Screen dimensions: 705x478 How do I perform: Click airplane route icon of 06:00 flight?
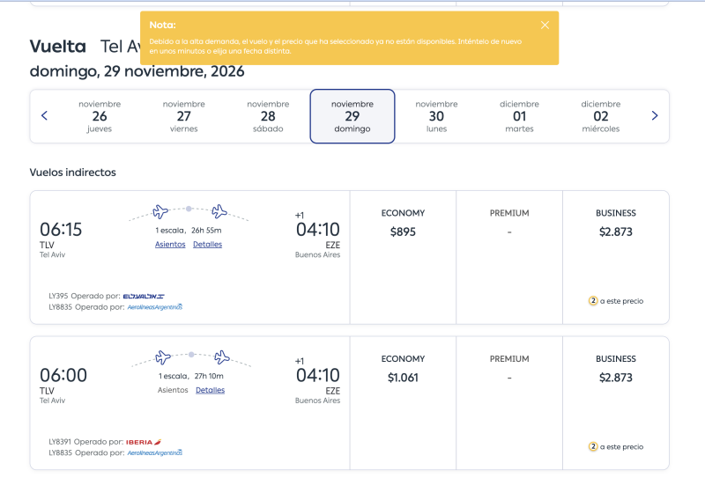(191, 358)
